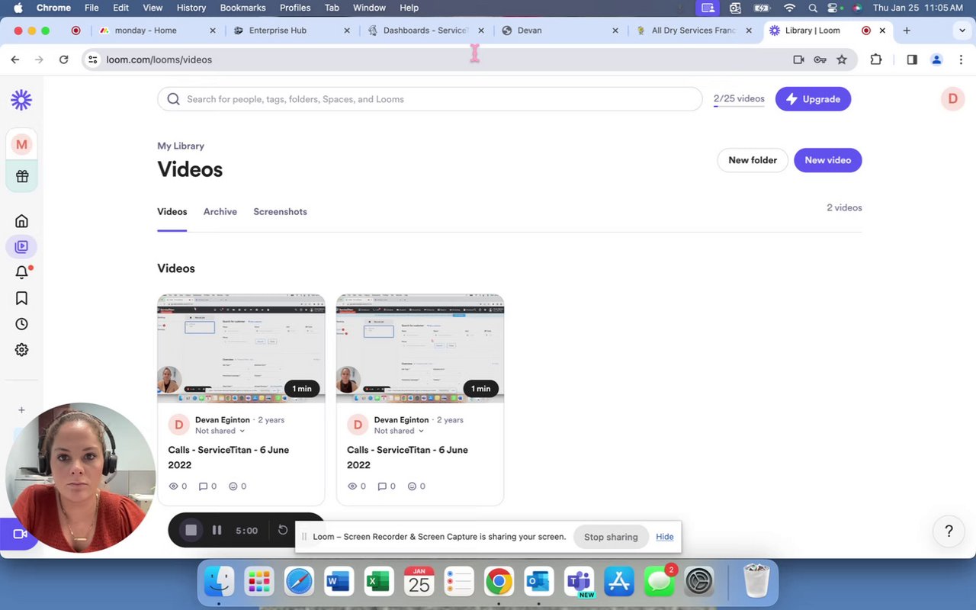Click views count on first video
The image size is (976, 610).
tap(178, 486)
